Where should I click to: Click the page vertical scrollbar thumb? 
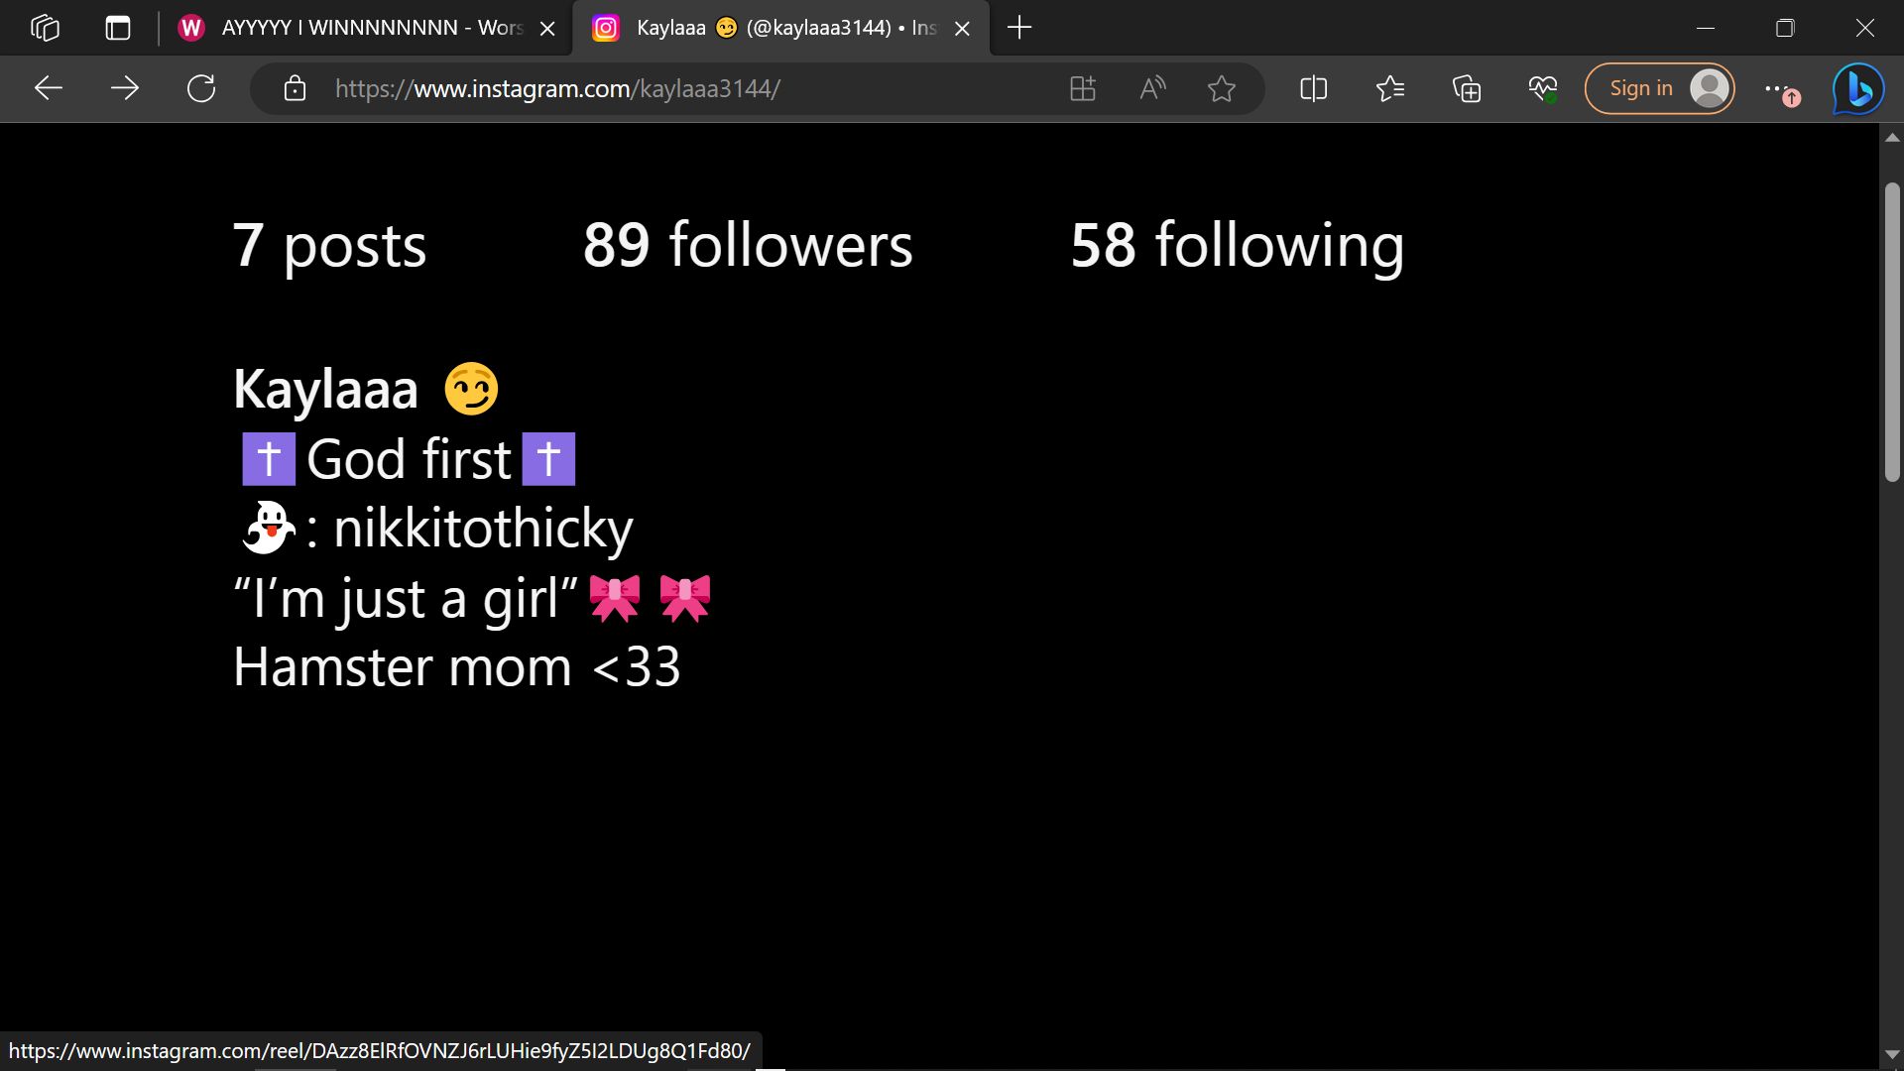pos(1892,332)
